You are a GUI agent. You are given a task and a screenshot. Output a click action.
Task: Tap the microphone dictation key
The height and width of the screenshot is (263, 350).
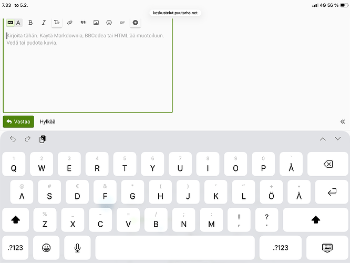coord(77,248)
